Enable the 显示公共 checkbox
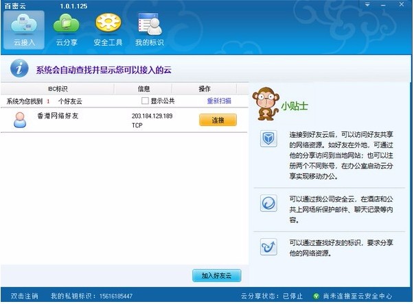Image resolution: width=414 pixels, height=304 pixels. (x=145, y=101)
